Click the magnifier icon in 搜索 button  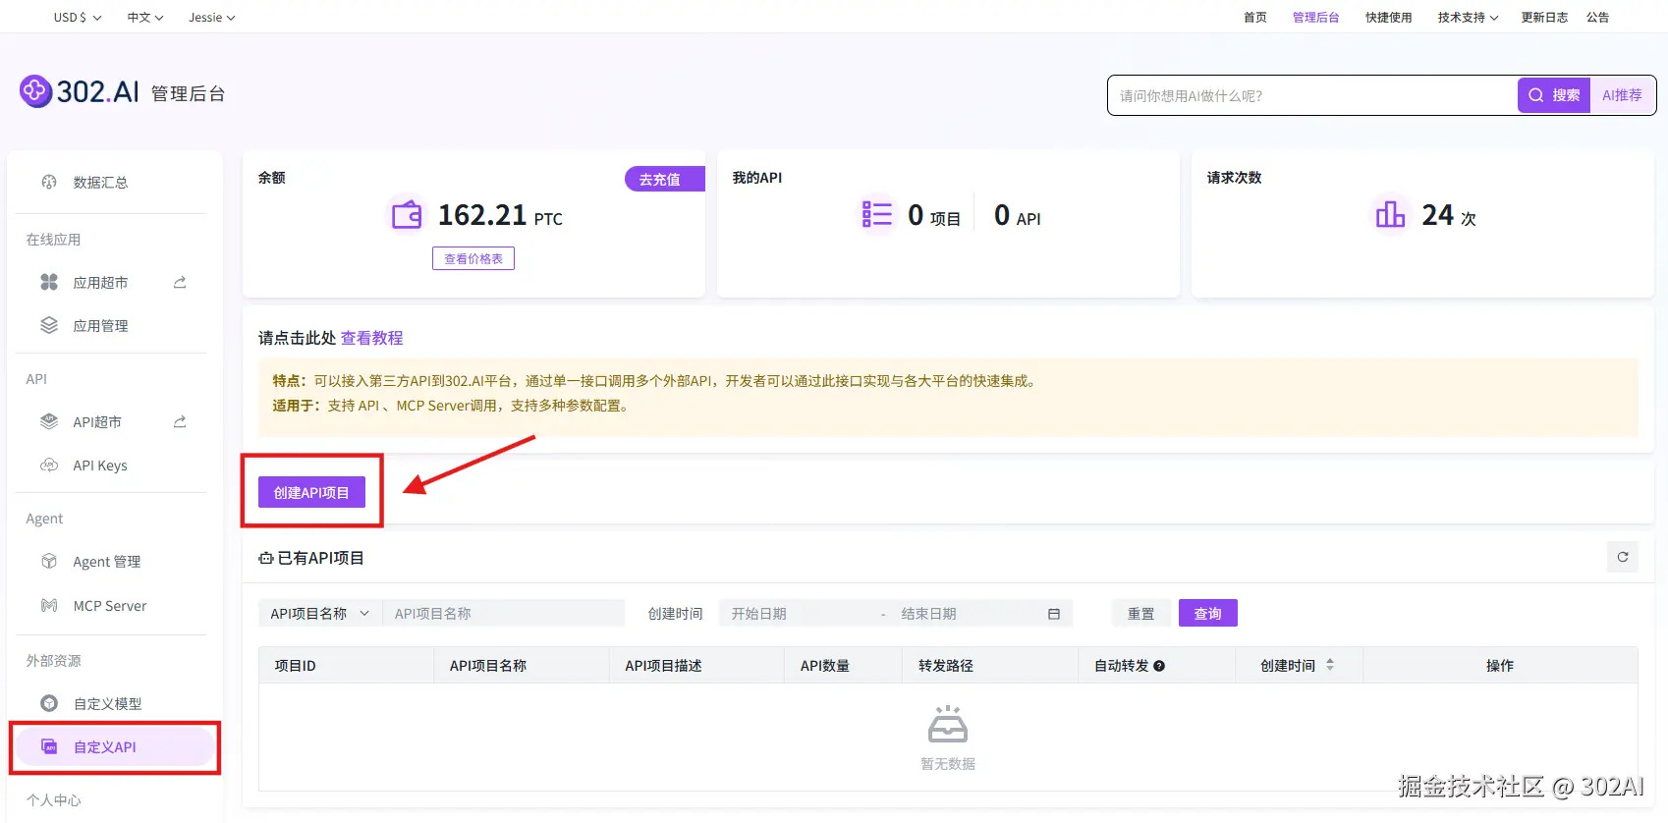point(1535,95)
